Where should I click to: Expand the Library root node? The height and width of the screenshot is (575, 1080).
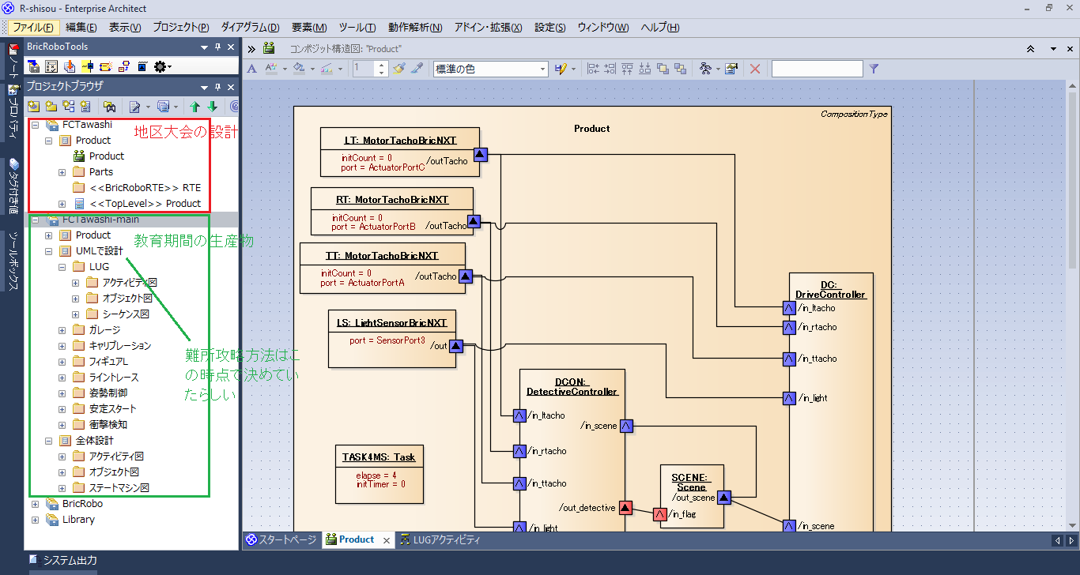(35, 520)
